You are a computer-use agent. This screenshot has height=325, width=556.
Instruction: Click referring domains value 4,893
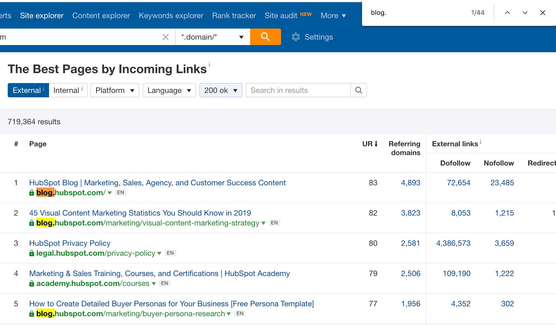(410, 183)
